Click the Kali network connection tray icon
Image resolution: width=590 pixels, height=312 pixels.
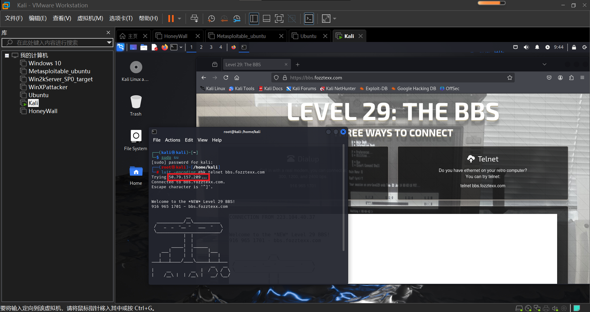516,47
